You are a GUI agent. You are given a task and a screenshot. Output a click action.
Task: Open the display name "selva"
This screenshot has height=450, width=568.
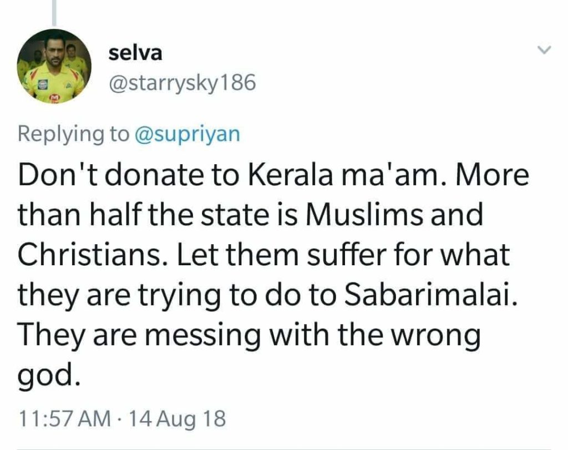pyautogui.click(x=135, y=53)
